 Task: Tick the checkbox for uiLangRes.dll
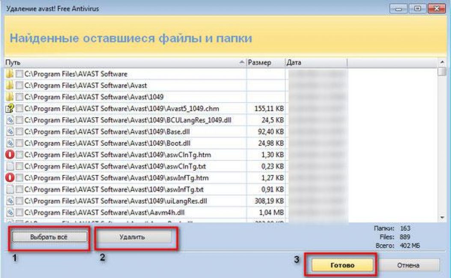(x=19, y=201)
